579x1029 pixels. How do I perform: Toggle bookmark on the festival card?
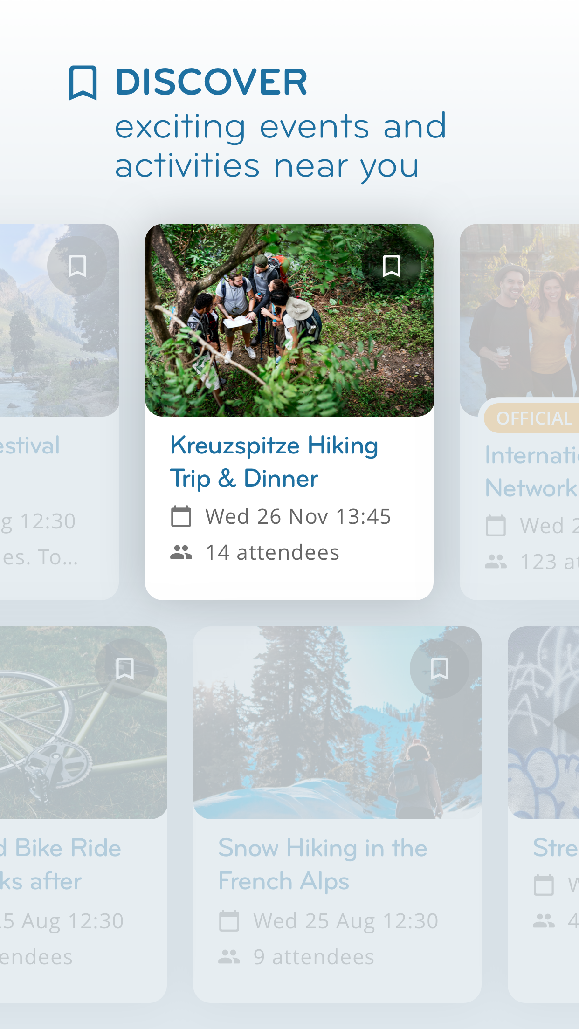click(77, 266)
